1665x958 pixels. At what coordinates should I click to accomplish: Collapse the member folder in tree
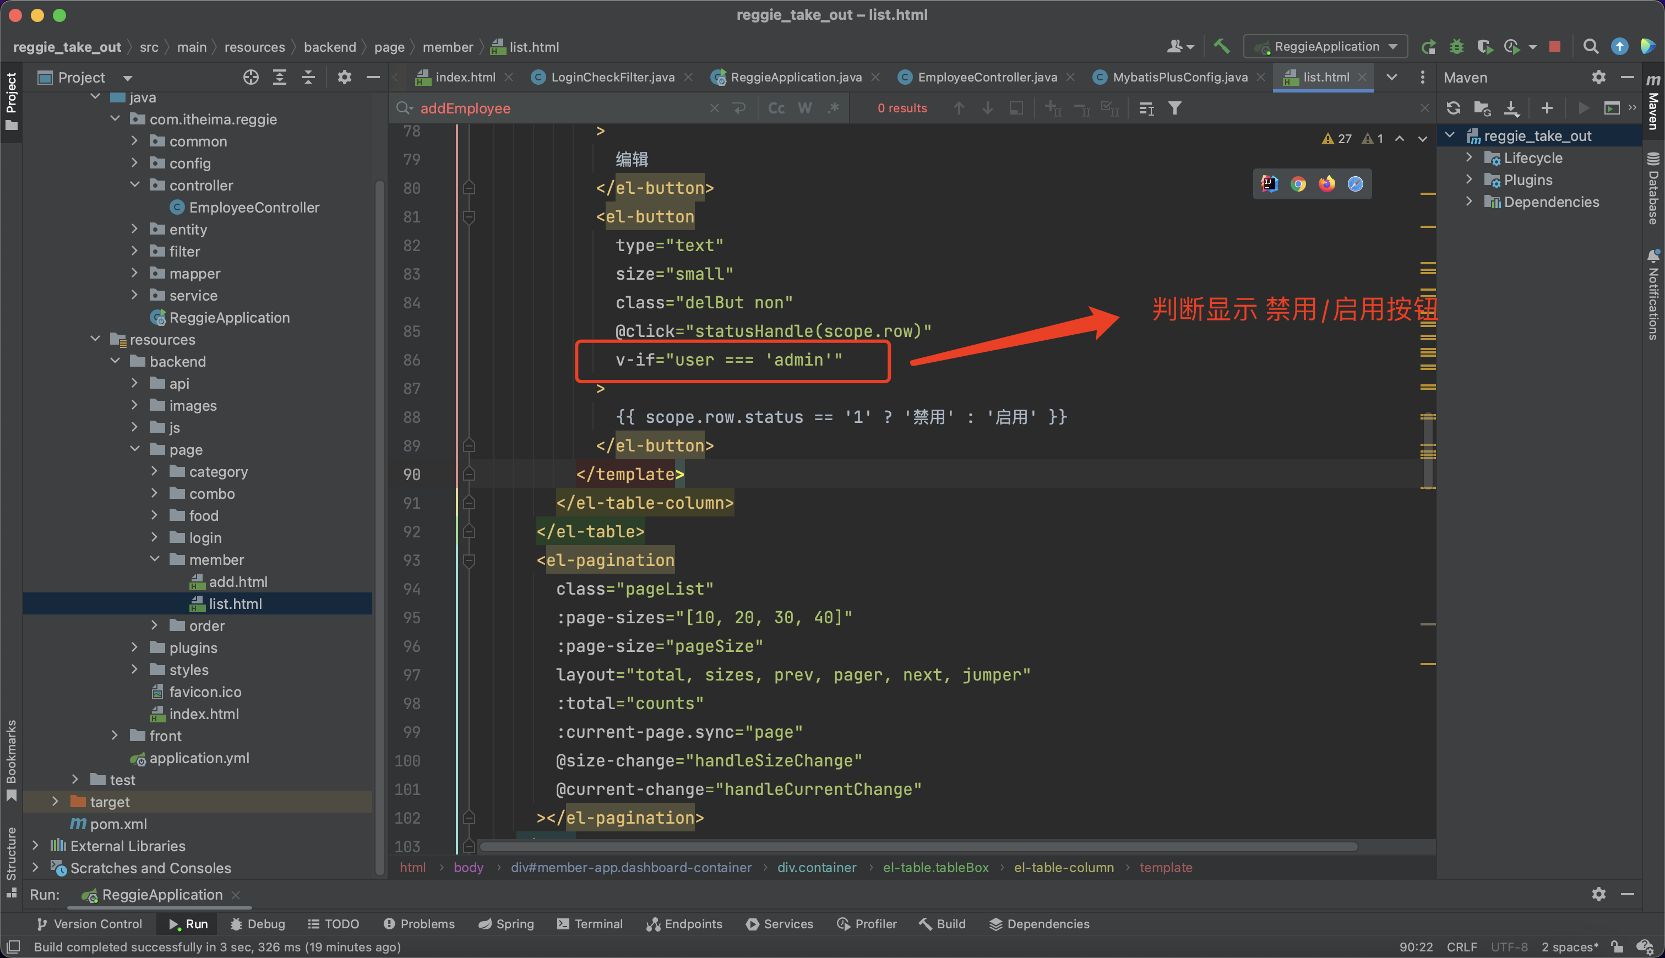pos(155,559)
